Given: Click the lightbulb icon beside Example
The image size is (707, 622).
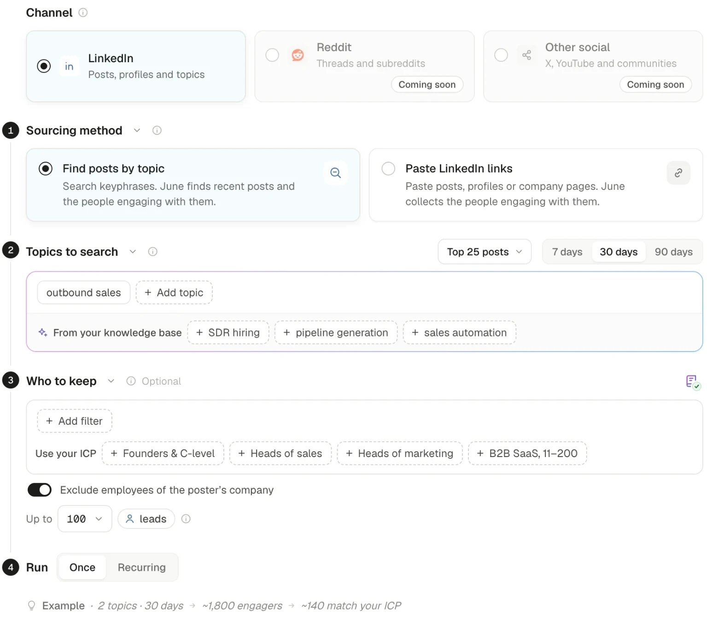Looking at the screenshot, I should tap(31, 605).
